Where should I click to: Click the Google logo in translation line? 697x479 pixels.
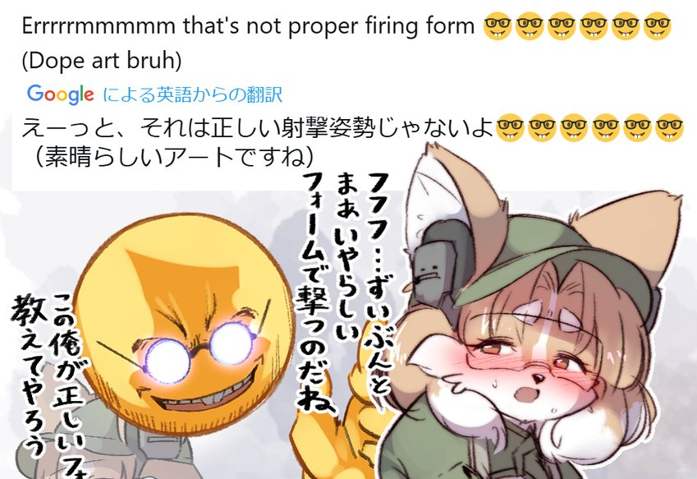[x=61, y=94]
